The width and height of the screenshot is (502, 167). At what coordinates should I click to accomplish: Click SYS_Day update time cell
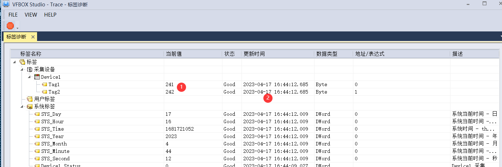(276, 114)
